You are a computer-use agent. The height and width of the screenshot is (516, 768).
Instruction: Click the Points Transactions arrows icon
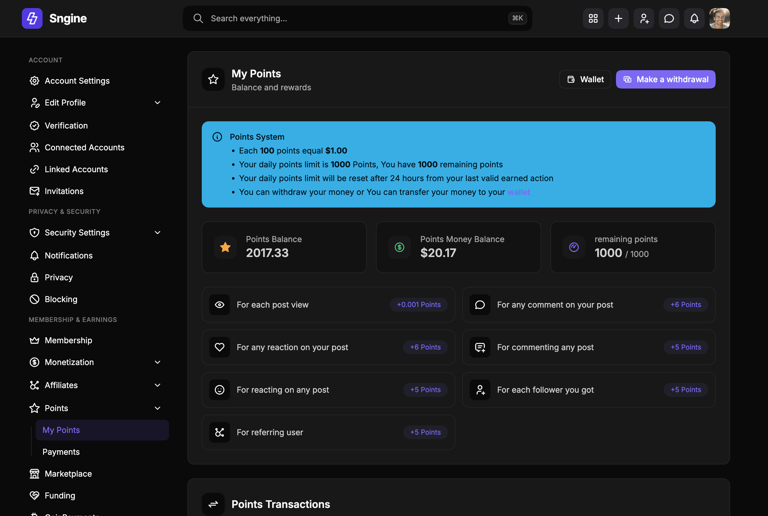[x=213, y=504]
